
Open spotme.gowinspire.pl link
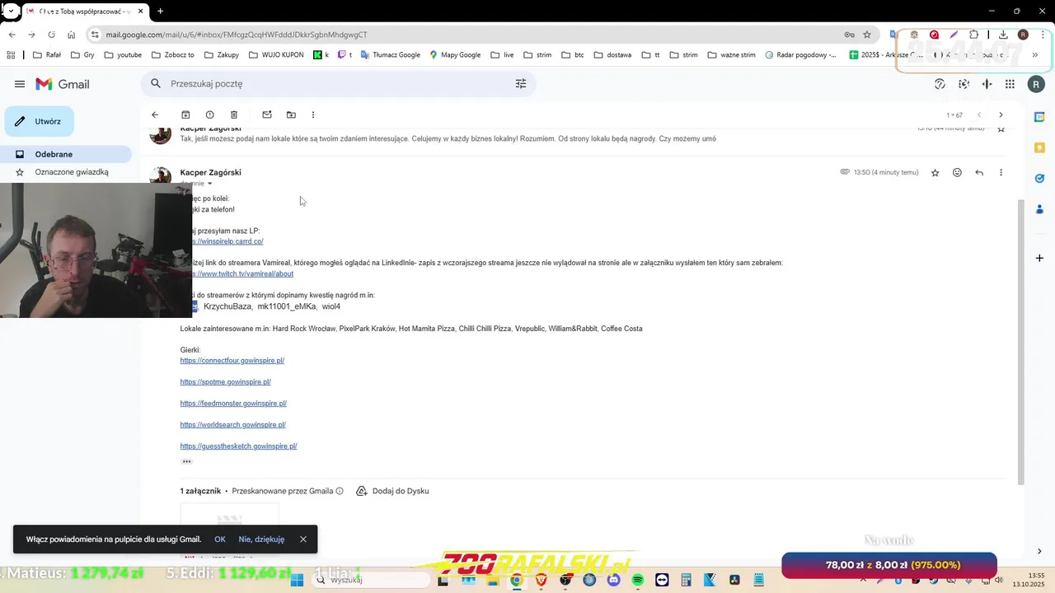click(x=226, y=382)
